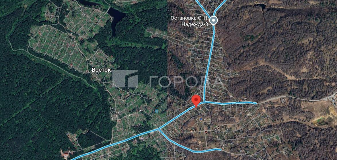The height and width of the screenshot is (160, 337).
Task: Click the small light-blue circle marker
Action: 157,111
